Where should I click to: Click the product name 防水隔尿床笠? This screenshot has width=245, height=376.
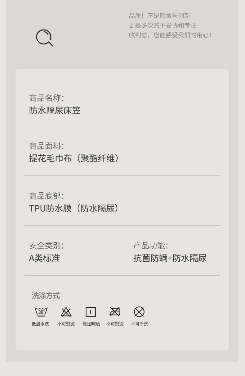55,111
